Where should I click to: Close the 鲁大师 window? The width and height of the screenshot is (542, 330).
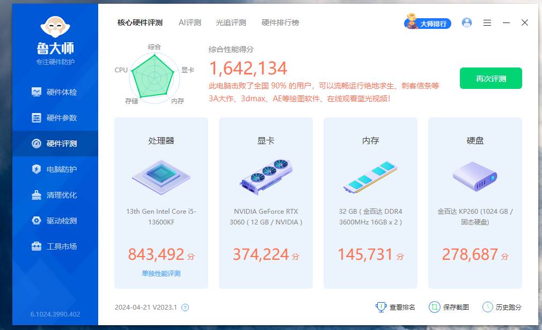525,23
